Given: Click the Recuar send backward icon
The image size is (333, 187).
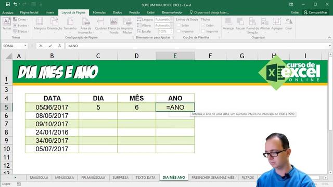Looking at the screenshot, I should pos(240,21).
